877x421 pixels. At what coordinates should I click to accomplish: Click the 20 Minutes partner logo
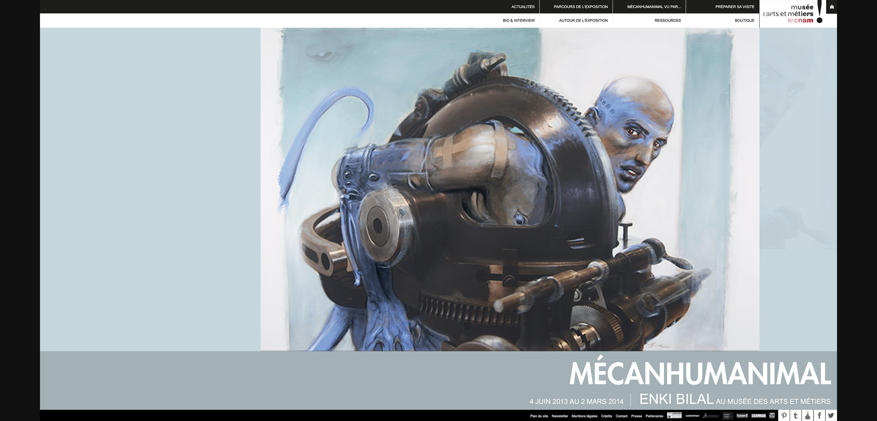point(772,415)
